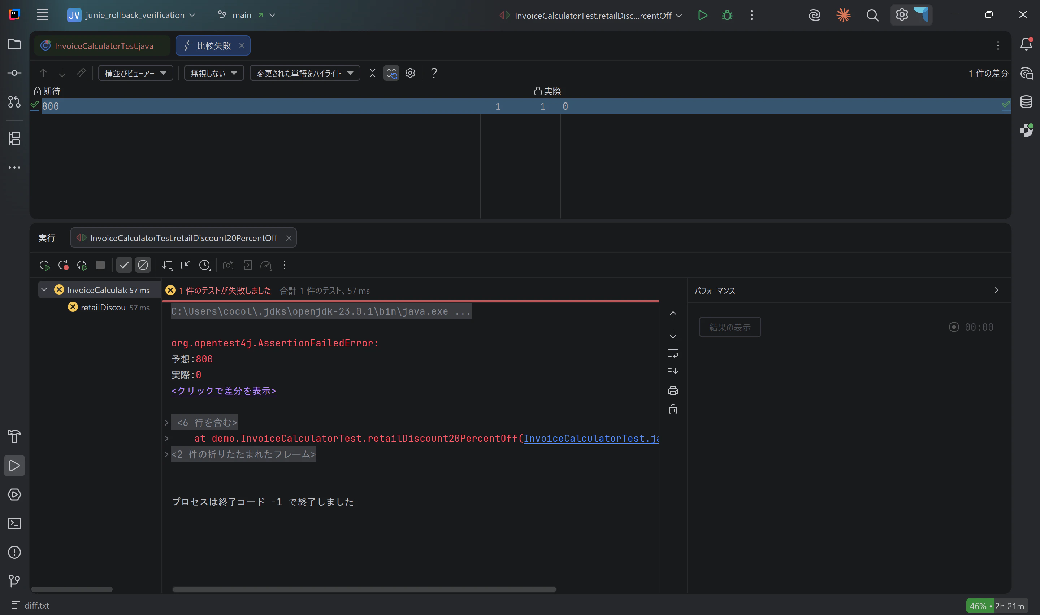This screenshot has height=615, width=1040.
Task: Open AI chat tool window on right sidebar
Action: tap(1026, 73)
